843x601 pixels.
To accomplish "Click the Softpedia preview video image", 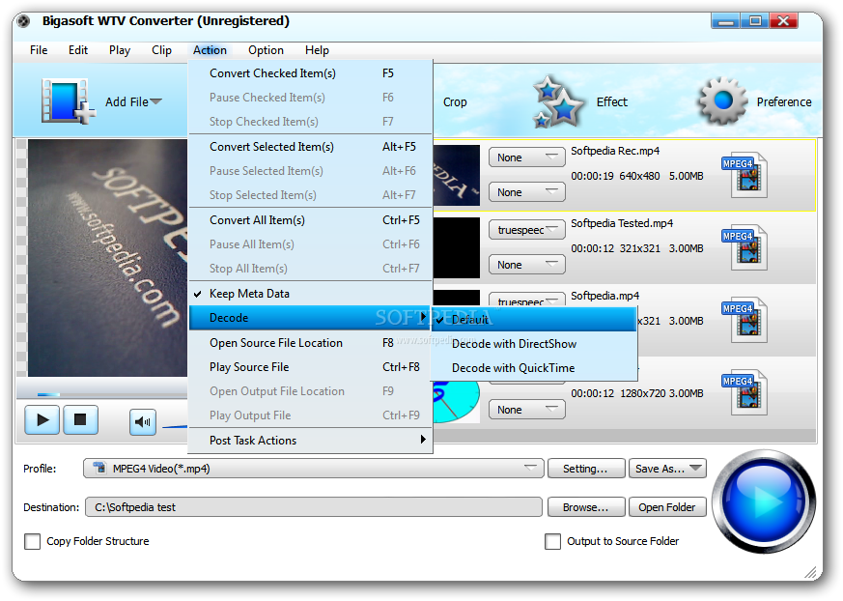I will 107,258.
